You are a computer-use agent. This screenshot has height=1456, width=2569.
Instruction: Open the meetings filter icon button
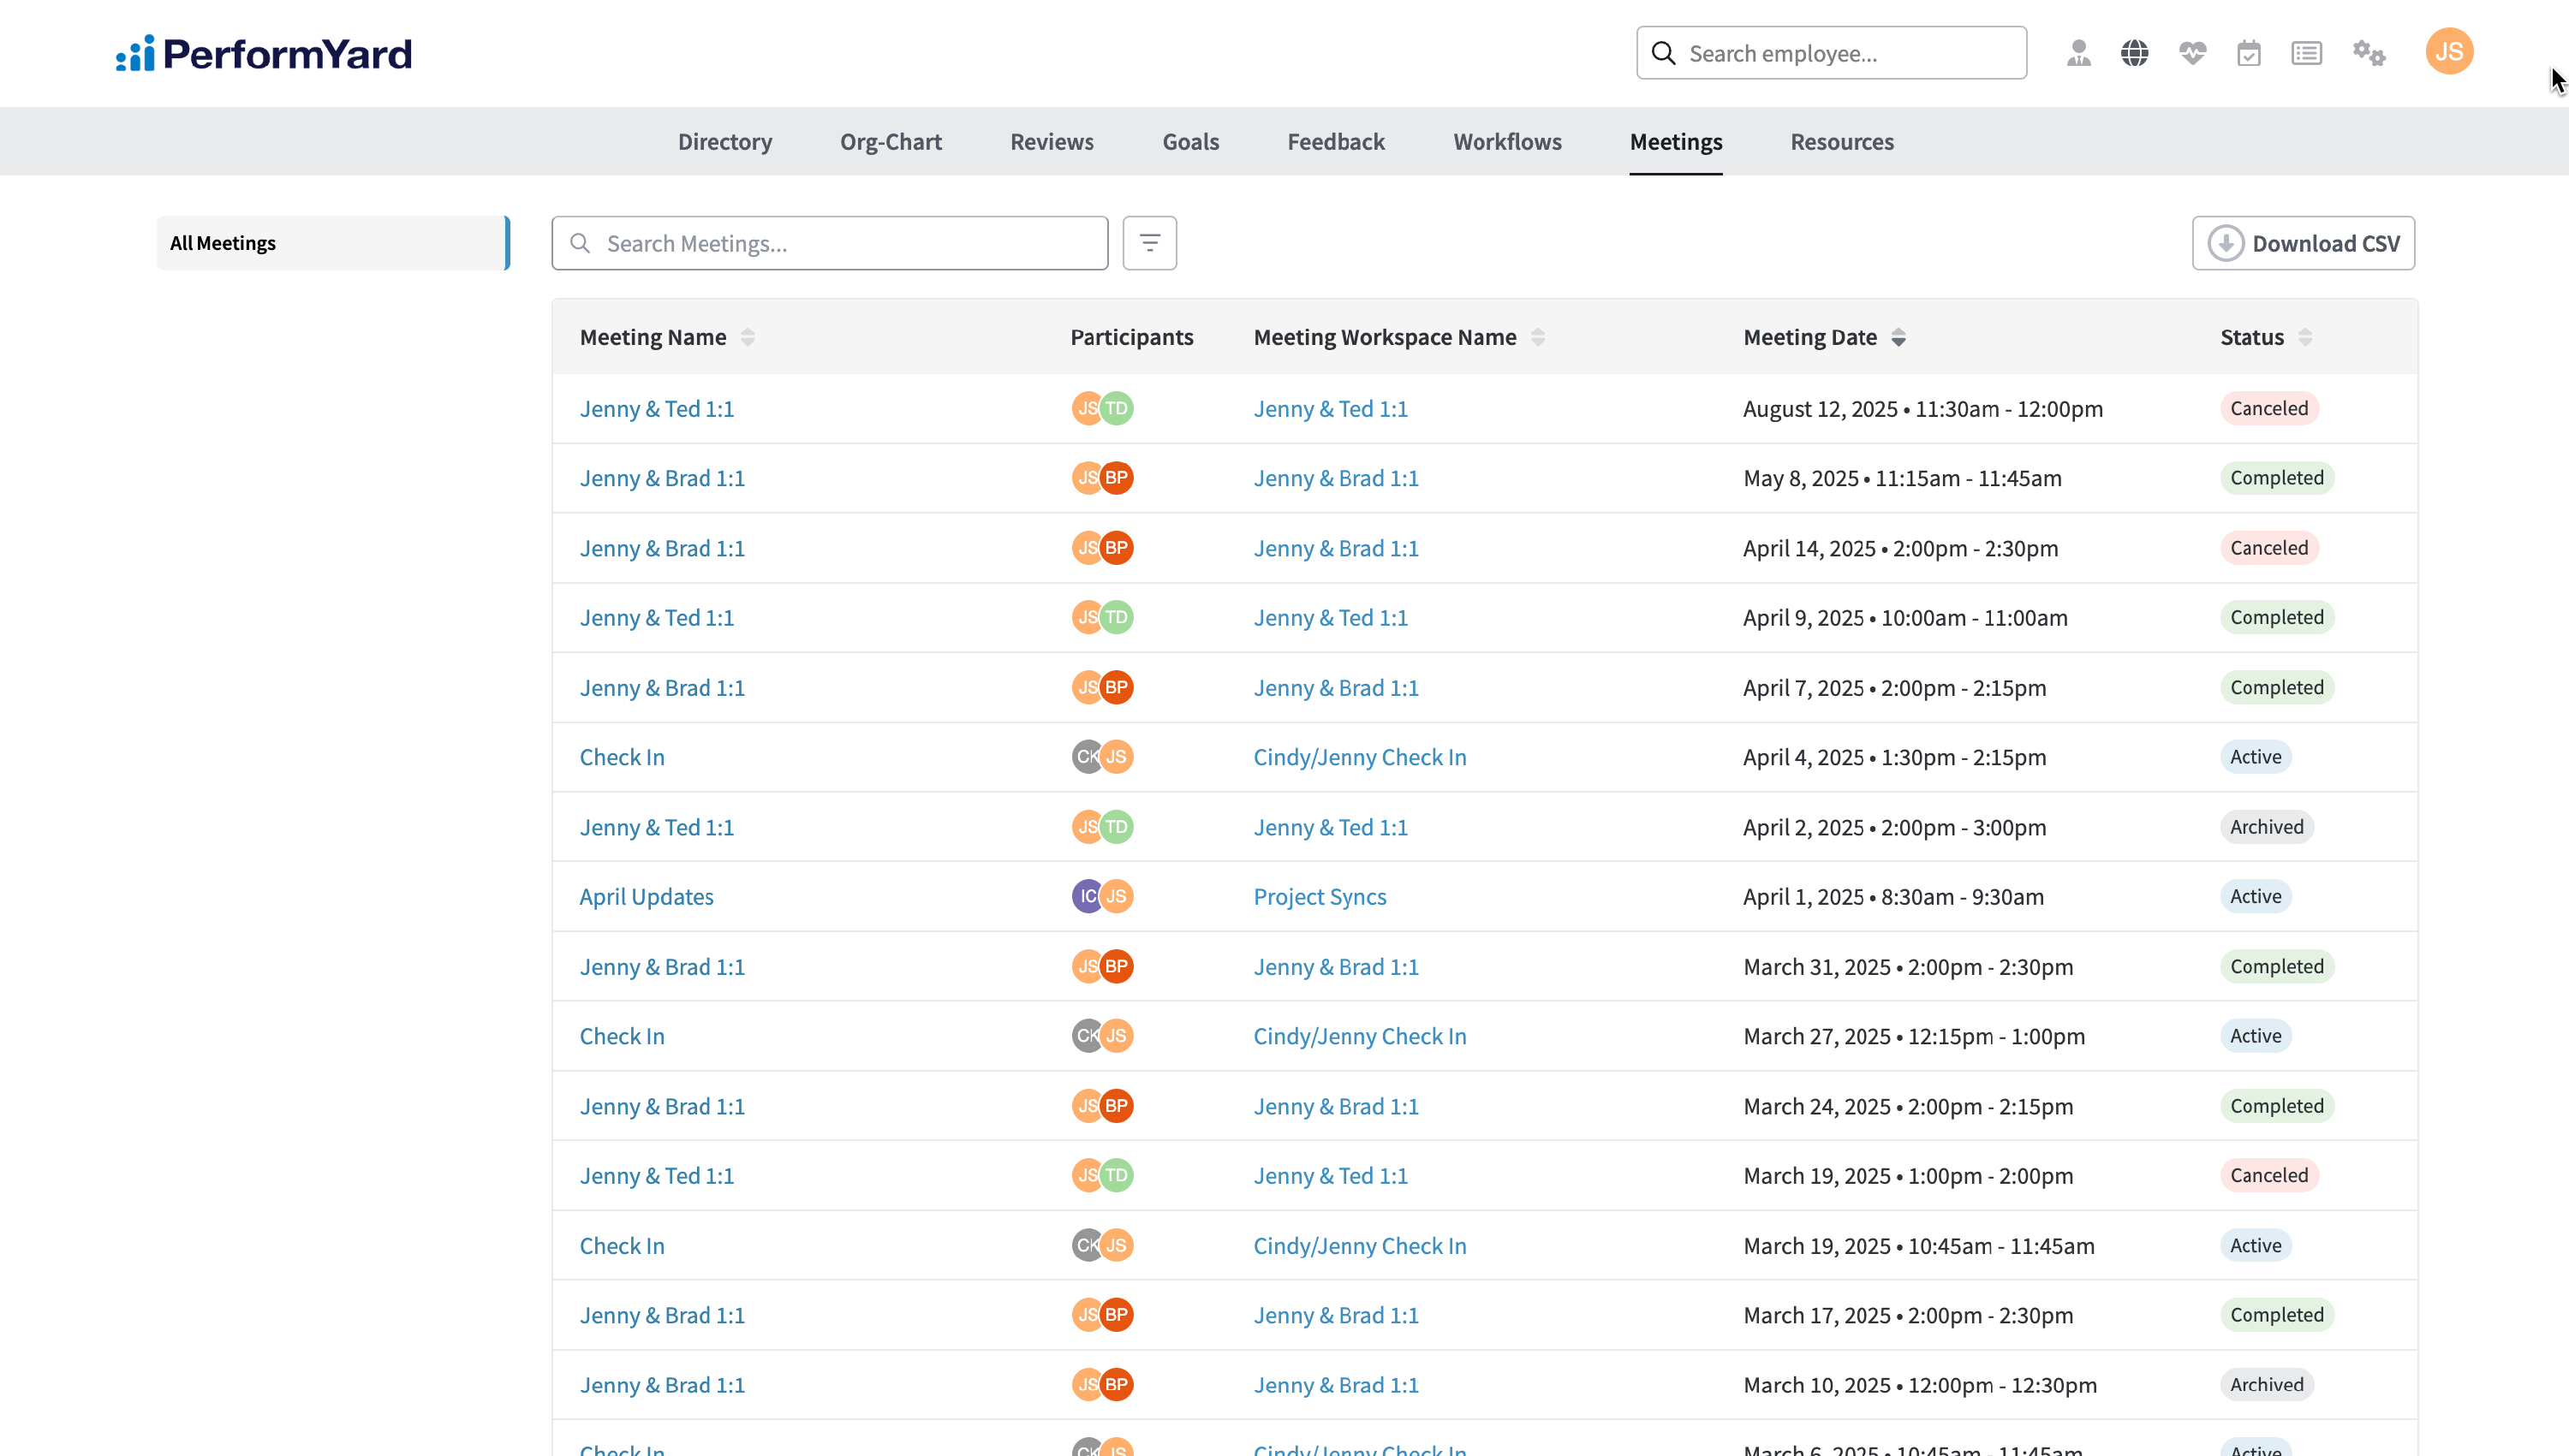[x=1149, y=243]
